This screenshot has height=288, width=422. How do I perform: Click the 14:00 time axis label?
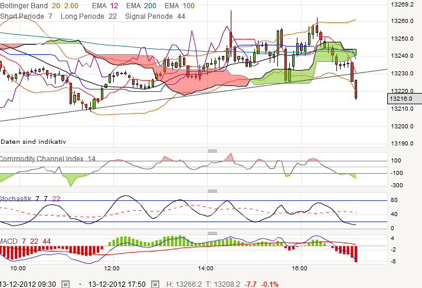click(205, 269)
